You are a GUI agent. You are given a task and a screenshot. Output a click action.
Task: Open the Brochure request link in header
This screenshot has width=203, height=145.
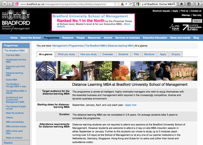tap(161, 11)
